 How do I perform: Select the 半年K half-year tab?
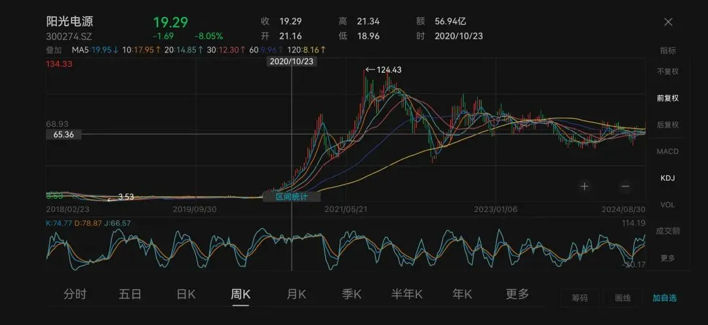[407, 294]
